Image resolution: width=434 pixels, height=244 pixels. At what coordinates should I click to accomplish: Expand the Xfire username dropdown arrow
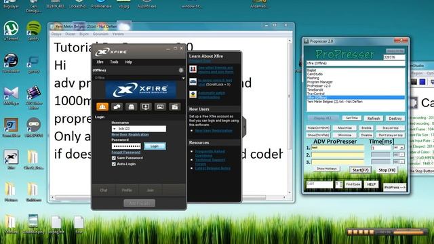[x=115, y=129]
